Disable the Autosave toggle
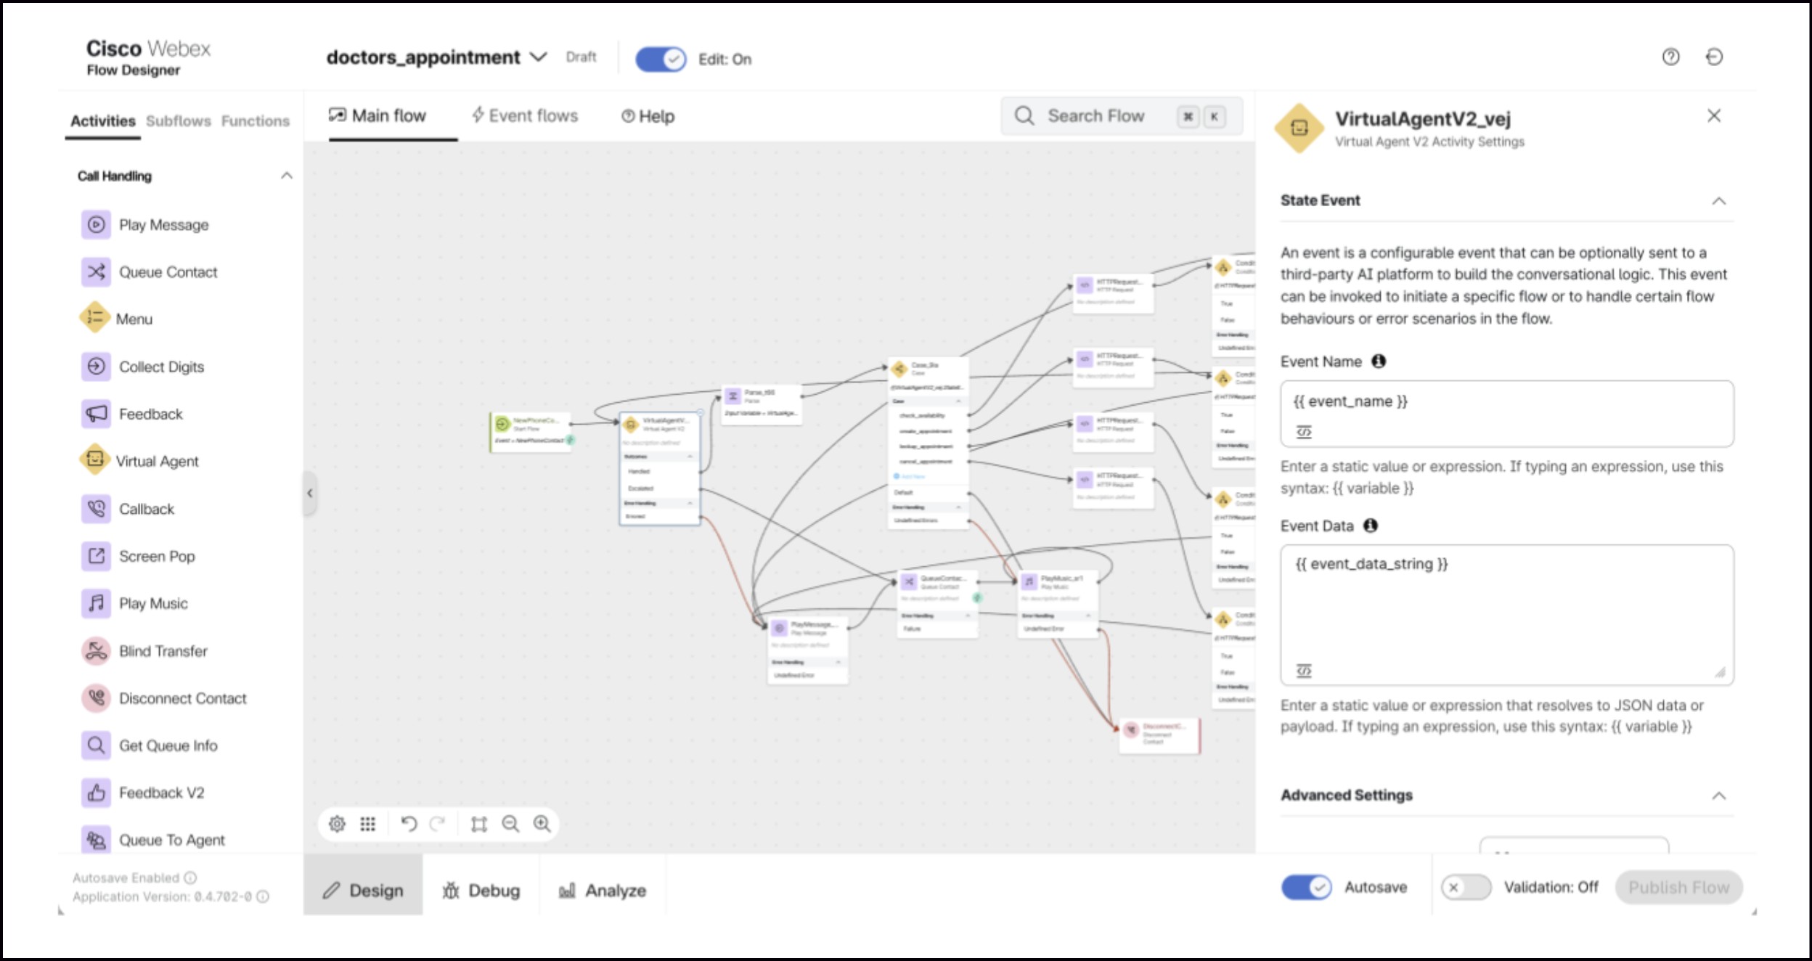This screenshot has width=1812, height=961. [1306, 887]
